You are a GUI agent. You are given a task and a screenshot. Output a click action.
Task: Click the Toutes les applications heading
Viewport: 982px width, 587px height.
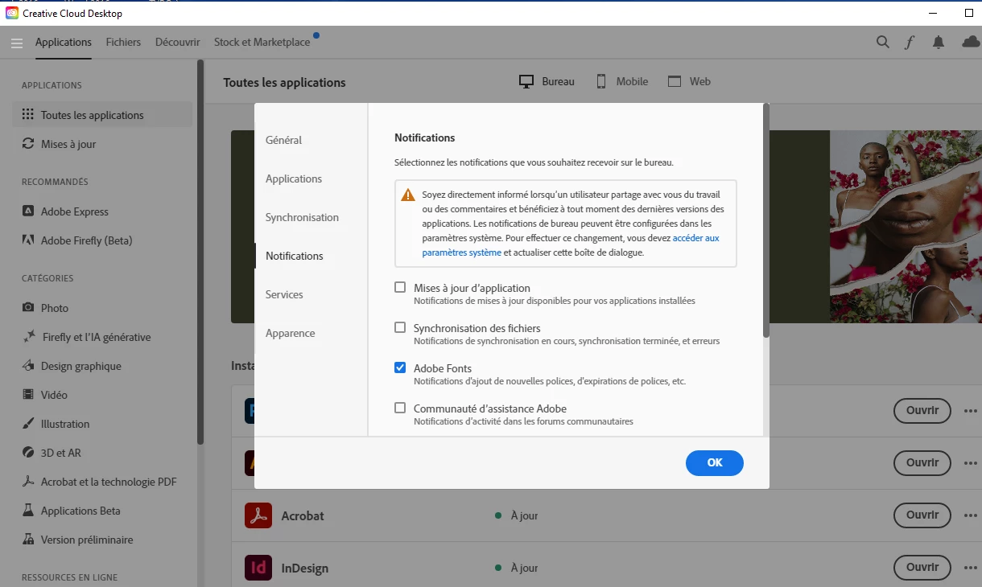pos(284,82)
